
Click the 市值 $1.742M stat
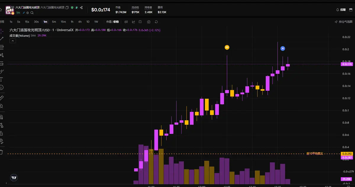(121, 10)
